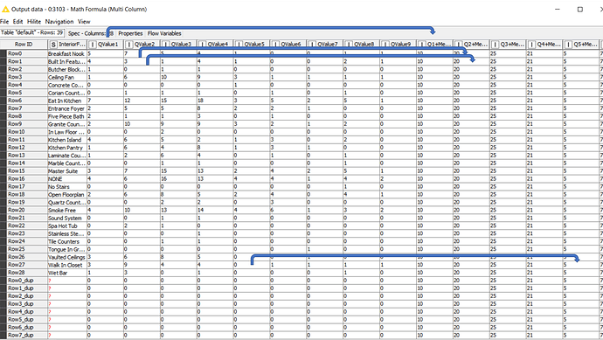Select the Row0 row ID
Viewport: 603px width, 340px height.
click(27, 53)
